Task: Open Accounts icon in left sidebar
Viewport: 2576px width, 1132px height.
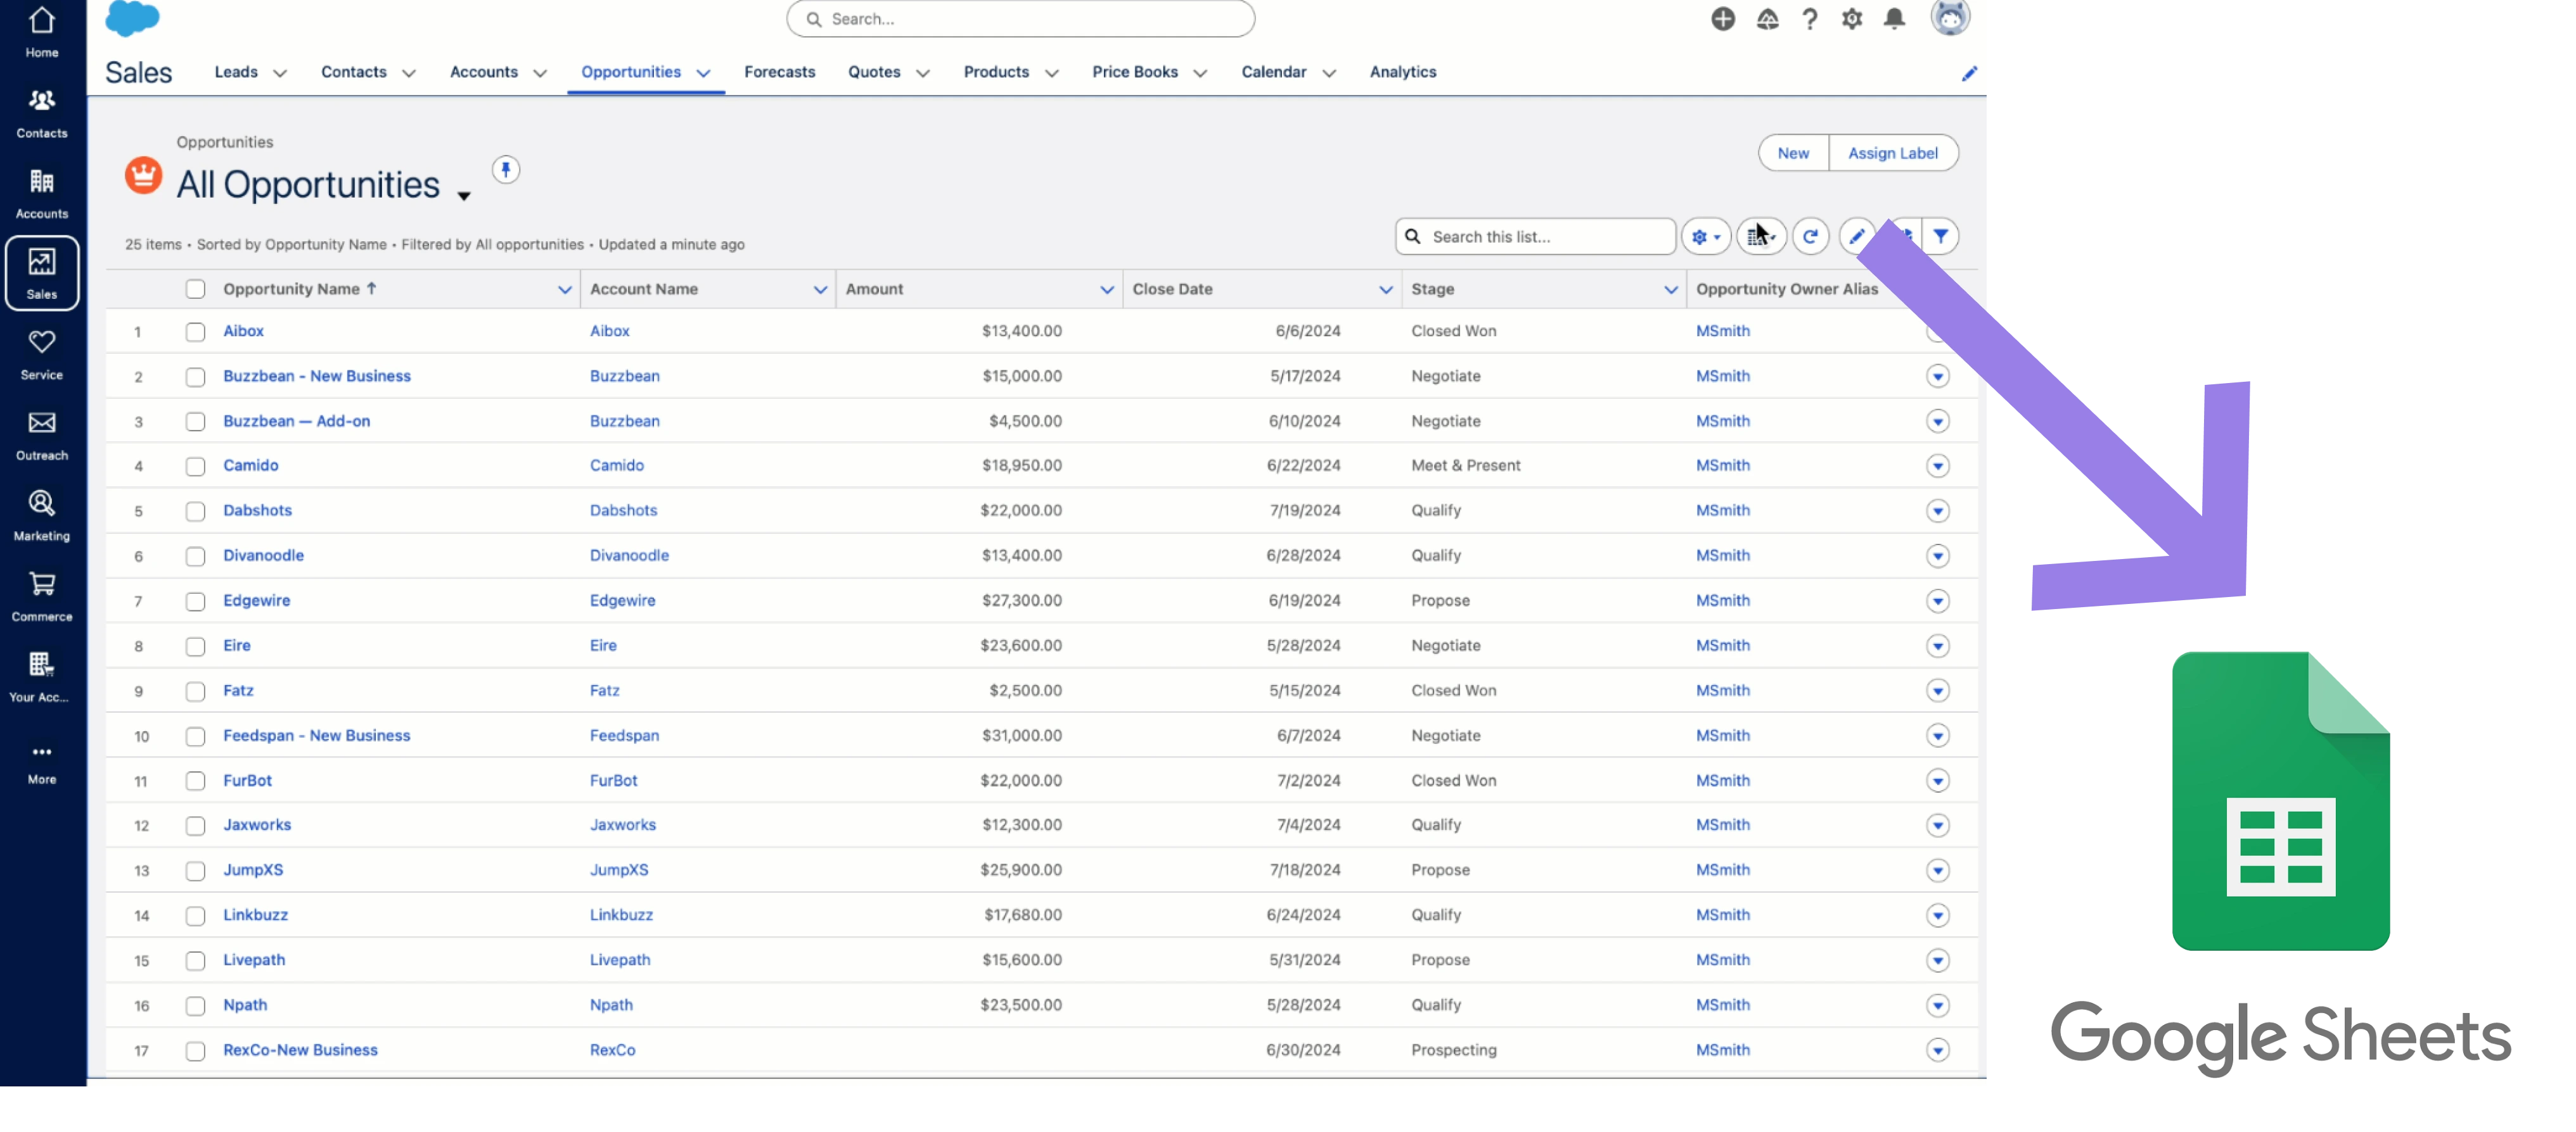Action: (42, 194)
